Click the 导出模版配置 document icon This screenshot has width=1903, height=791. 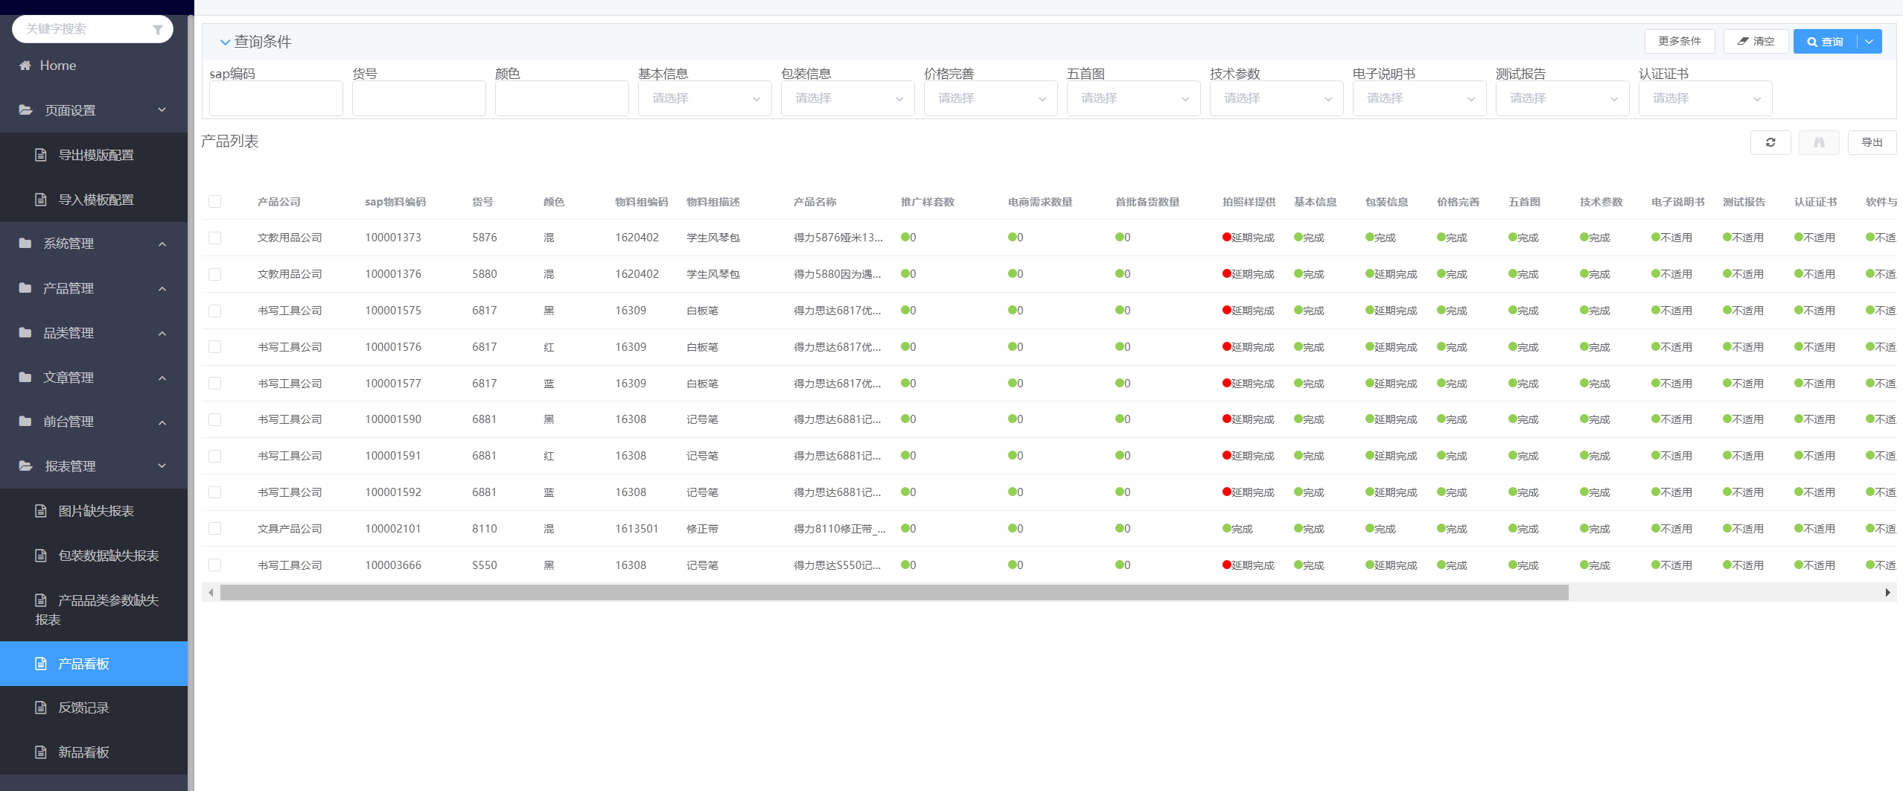click(41, 155)
